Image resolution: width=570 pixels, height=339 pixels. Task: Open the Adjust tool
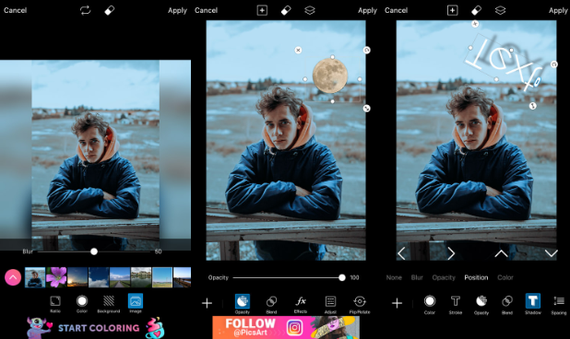pyautogui.click(x=330, y=304)
